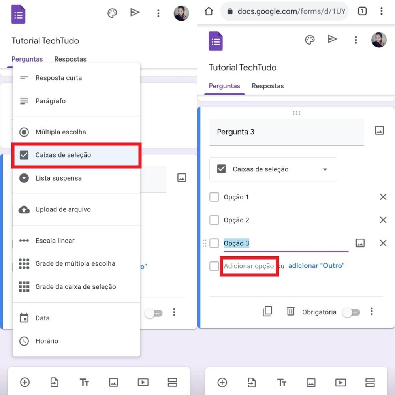The image size is (395, 395).
Task: Open the theme color palette icon
Action: (310, 39)
